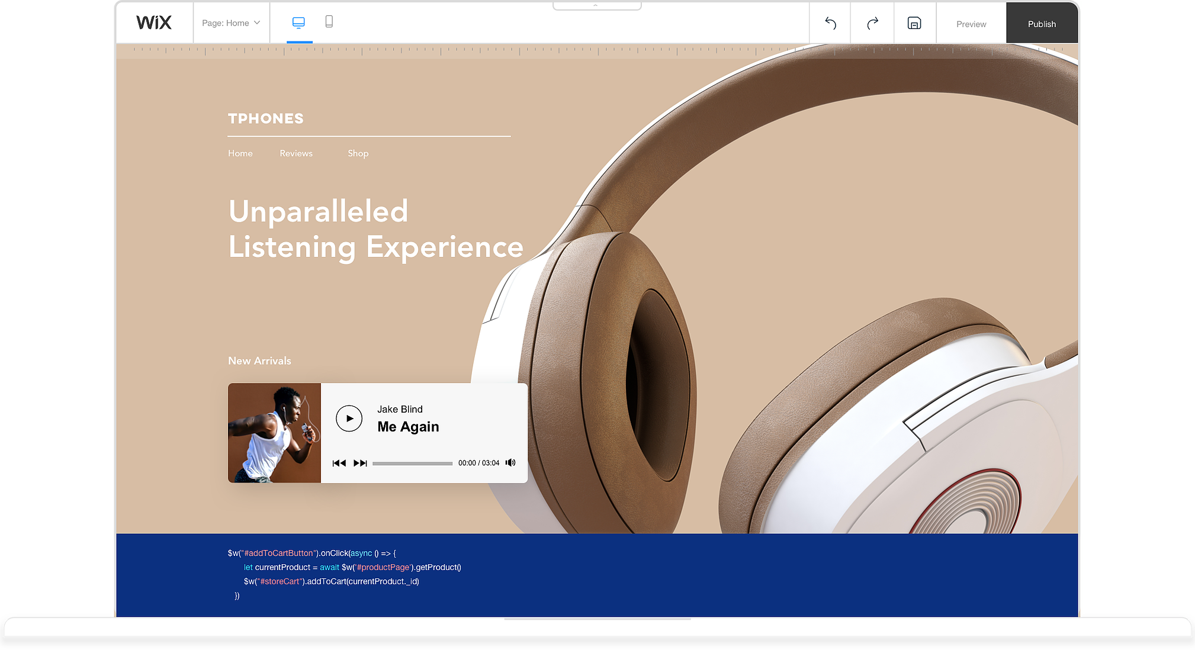Image resolution: width=1195 pixels, height=650 pixels.
Task: Click the undo arrow icon
Action: click(830, 22)
